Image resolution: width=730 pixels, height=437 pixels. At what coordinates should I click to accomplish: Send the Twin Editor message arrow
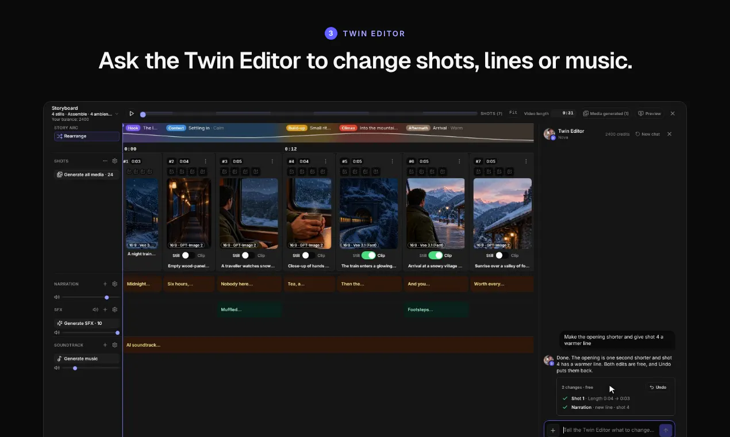pyautogui.click(x=666, y=430)
